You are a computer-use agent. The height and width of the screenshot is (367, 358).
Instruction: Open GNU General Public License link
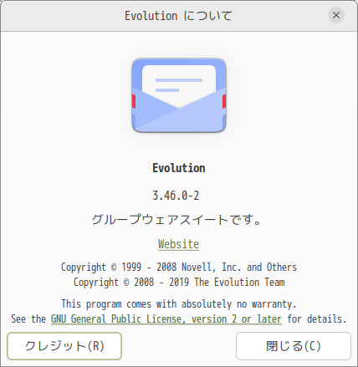166,319
